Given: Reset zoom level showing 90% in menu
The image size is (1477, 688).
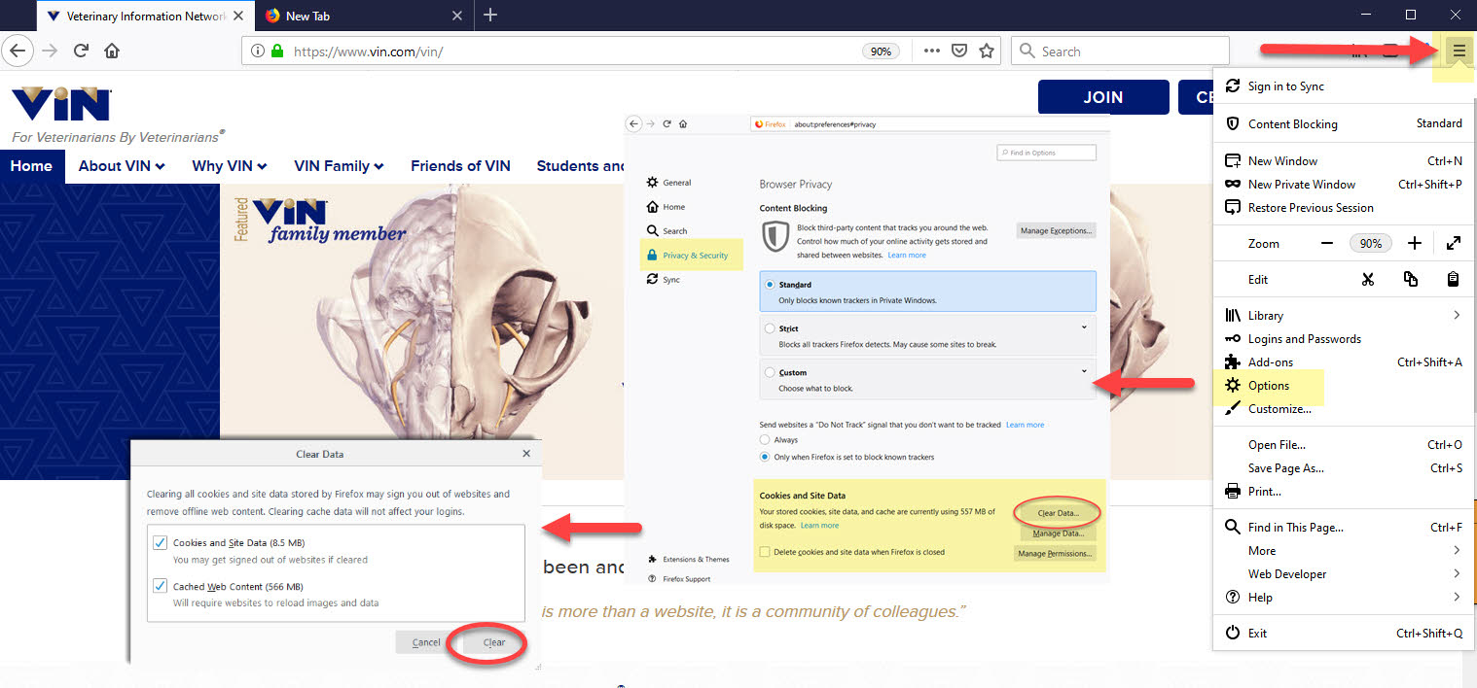Looking at the screenshot, I should [1371, 243].
